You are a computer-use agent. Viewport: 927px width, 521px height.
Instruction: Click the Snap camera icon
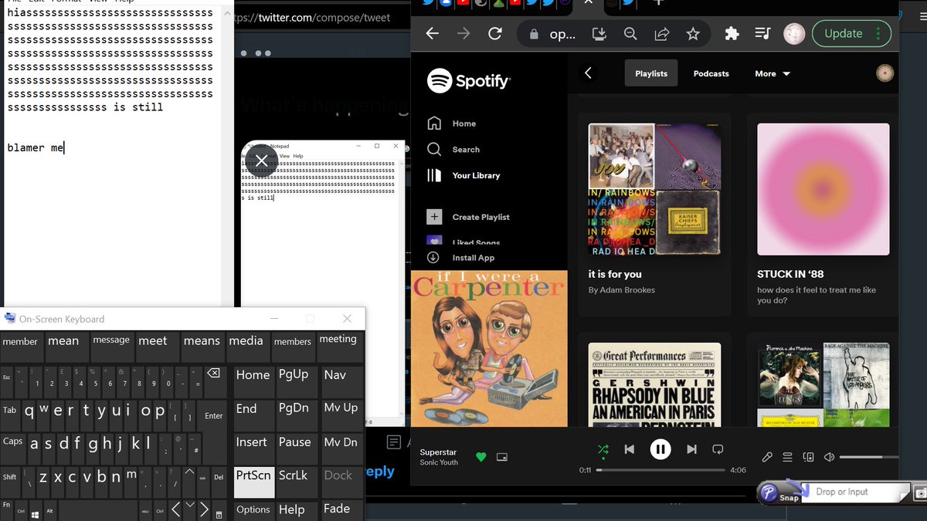click(920, 492)
